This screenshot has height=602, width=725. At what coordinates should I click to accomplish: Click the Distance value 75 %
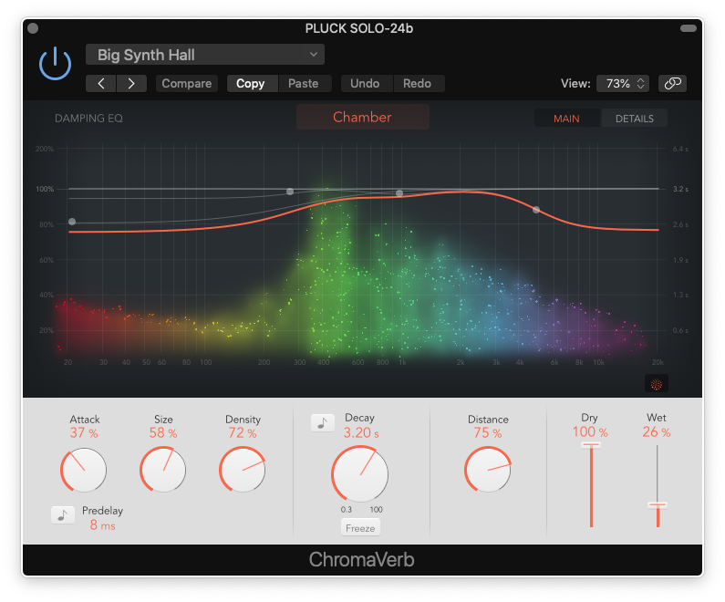coord(488,433)
